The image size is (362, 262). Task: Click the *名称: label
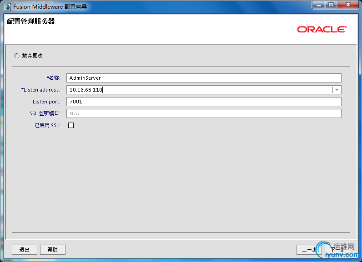coord(54,78)
